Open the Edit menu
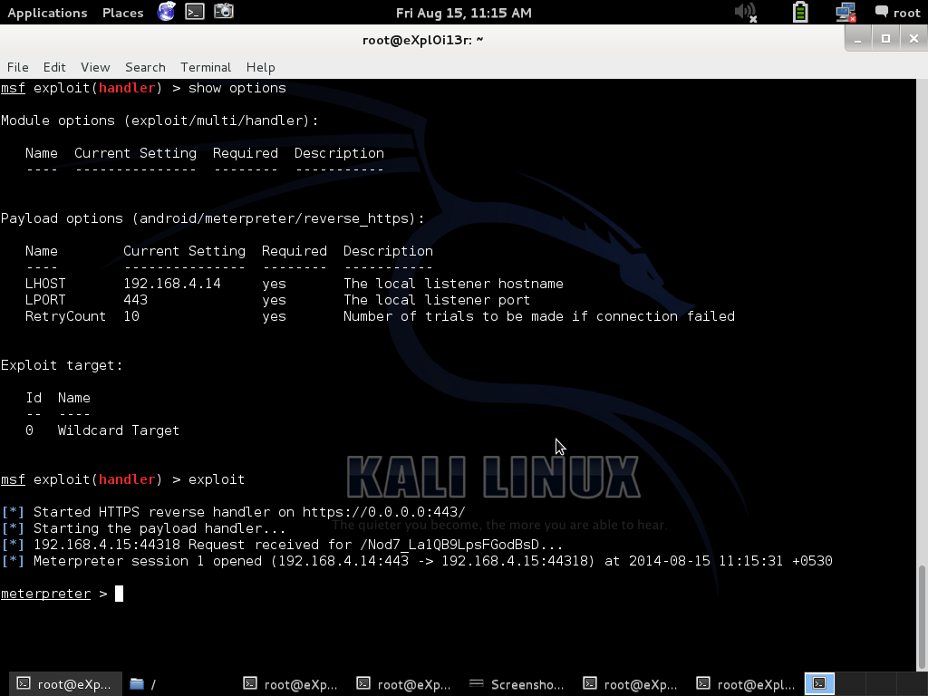Viewport: 928px width, 696px height. pos(54,67)
